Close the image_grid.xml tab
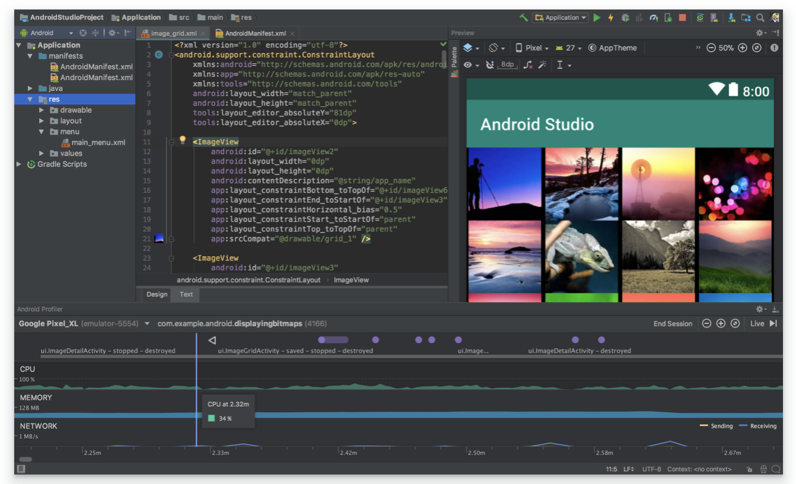 point(203,34)
